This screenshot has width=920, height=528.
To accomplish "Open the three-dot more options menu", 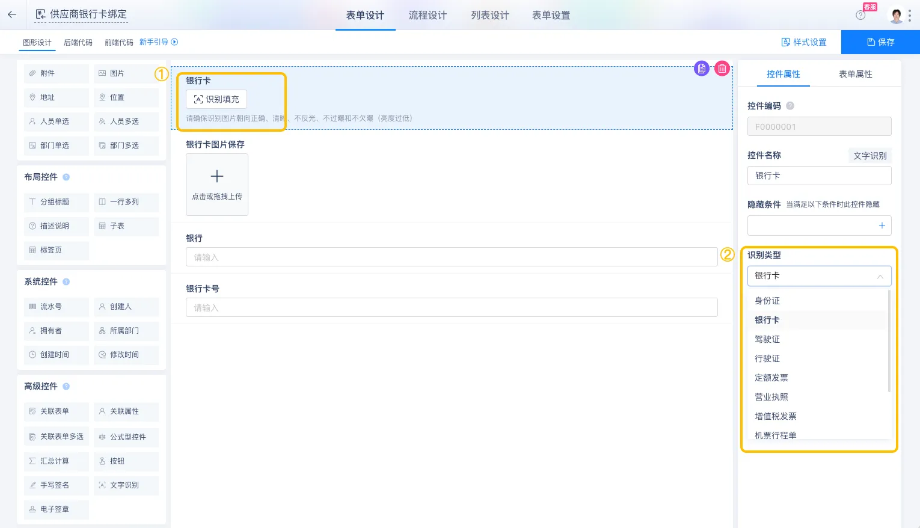I will coord(910,15).
